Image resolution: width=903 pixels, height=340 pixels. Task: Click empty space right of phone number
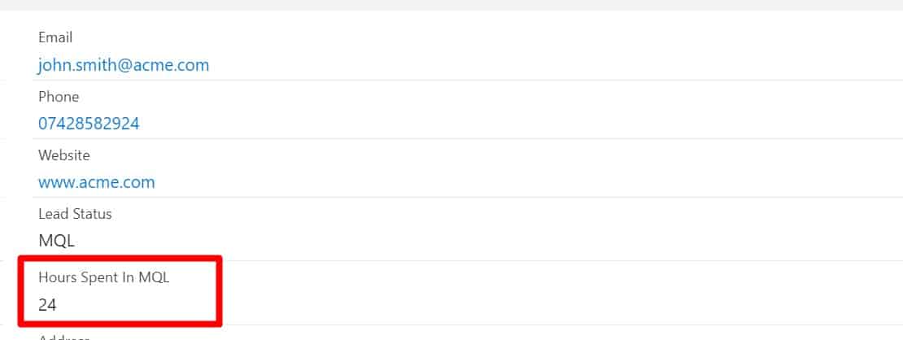coord(529,124)
